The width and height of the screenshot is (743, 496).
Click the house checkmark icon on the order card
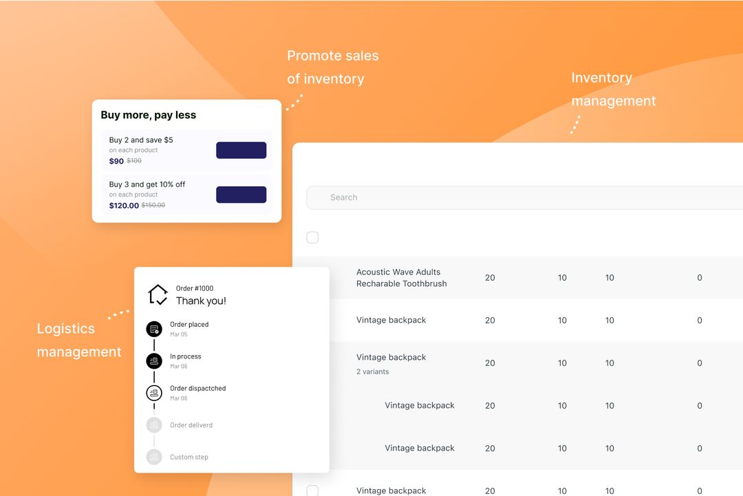157,295
